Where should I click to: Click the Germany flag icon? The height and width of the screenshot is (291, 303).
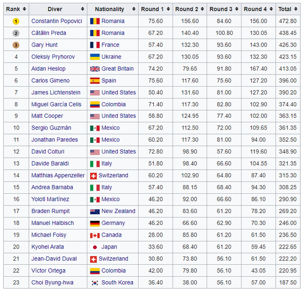(x=94, y=223)
